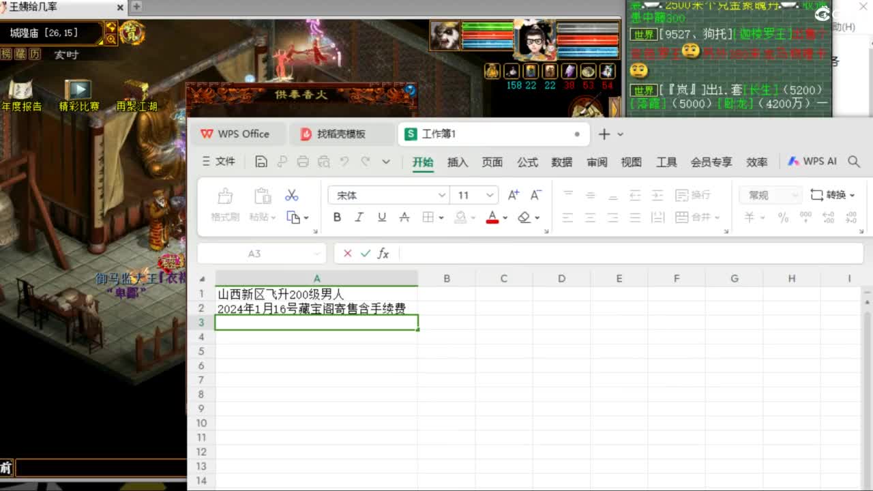Toggle Bold formatting
Image resolution: width=873 pixels, height=491 pixels.
coord(337,217)
